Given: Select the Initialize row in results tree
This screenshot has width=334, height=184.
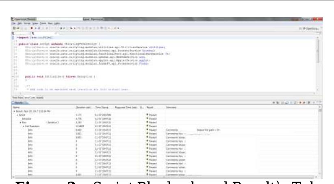Looking at the screenshot, I should click(27, 119).
